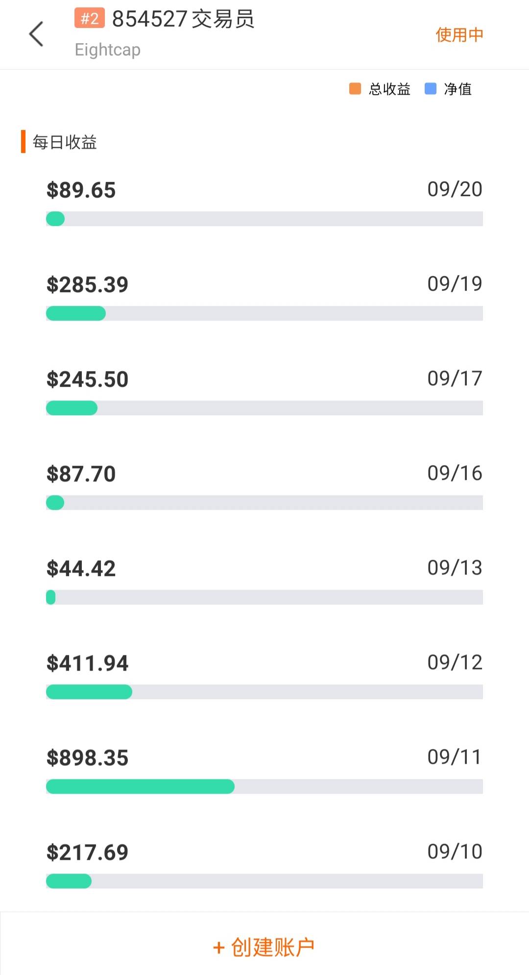This screenshot has width=529, height=975.
Task: Select the 09/13 date label
Action: point(455,568)
